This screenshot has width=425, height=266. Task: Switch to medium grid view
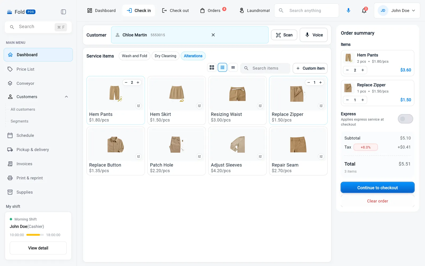coord(222,68)
